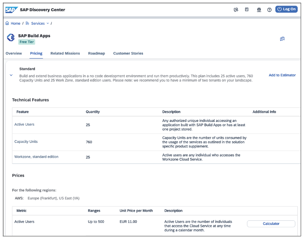Open the help question mark icon
The width and height of the screenshot is (304, 240).
click(269, 9)
